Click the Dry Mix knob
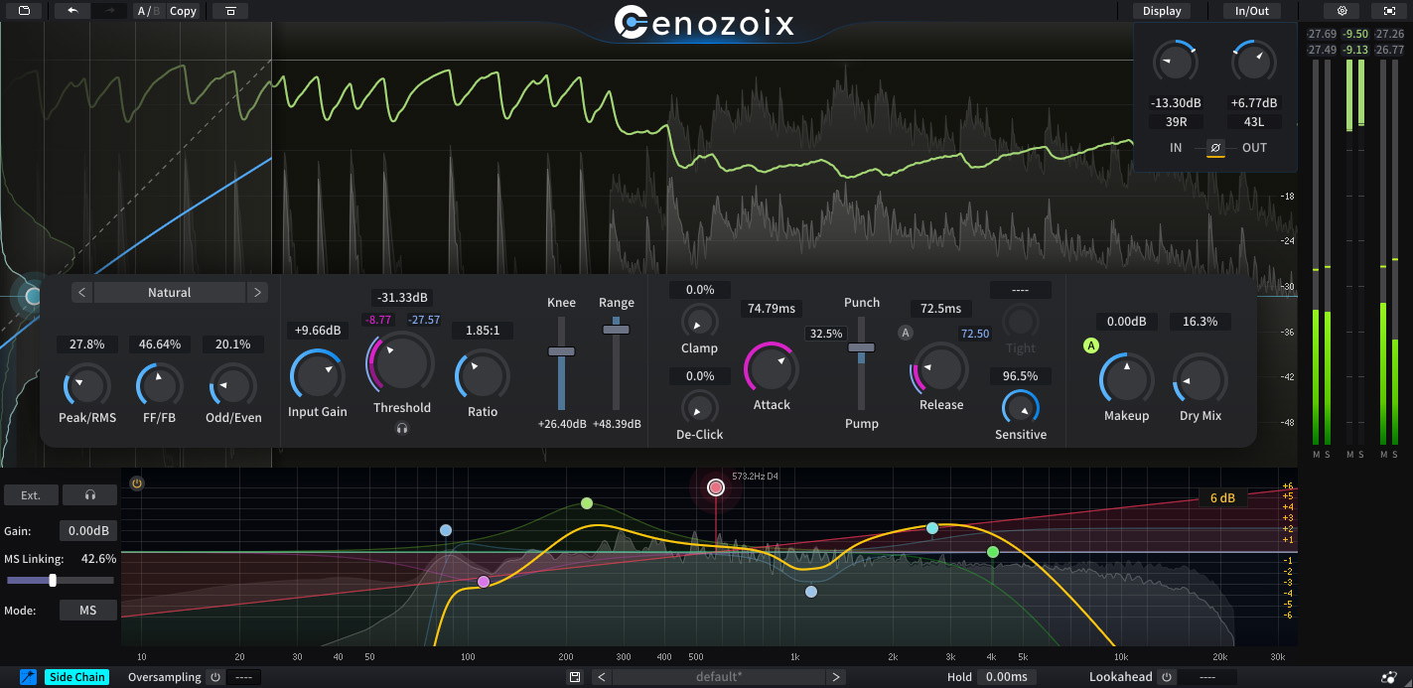 click(x=1200, y=379)
